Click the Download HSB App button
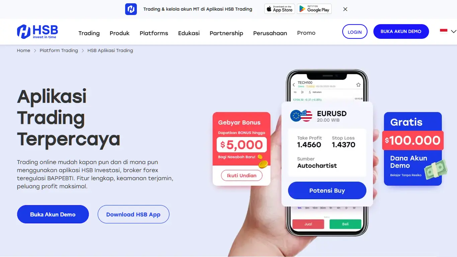 point(133,214)
